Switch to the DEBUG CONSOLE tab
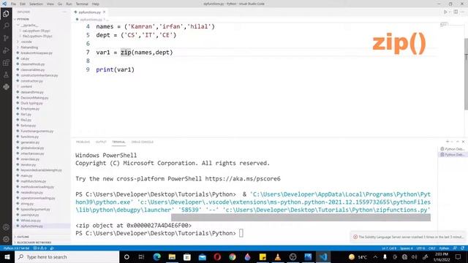Viewport: 468px width, 263px height. point(143,142)
